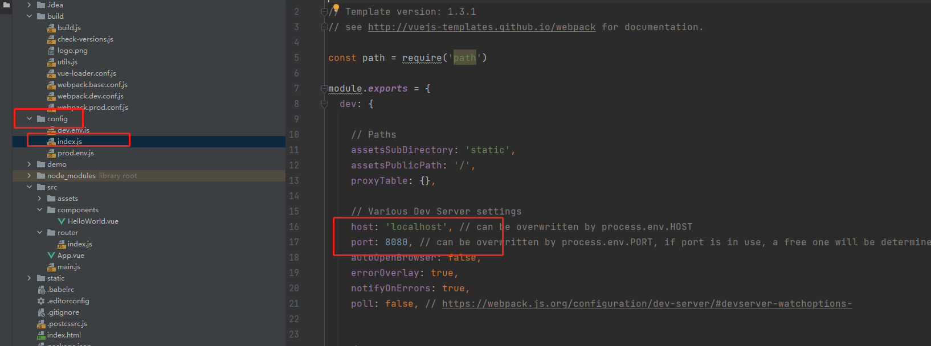Open the webpack devserver-watchoptions link
This screenshot has height=346, width=931.
point(647,304)
